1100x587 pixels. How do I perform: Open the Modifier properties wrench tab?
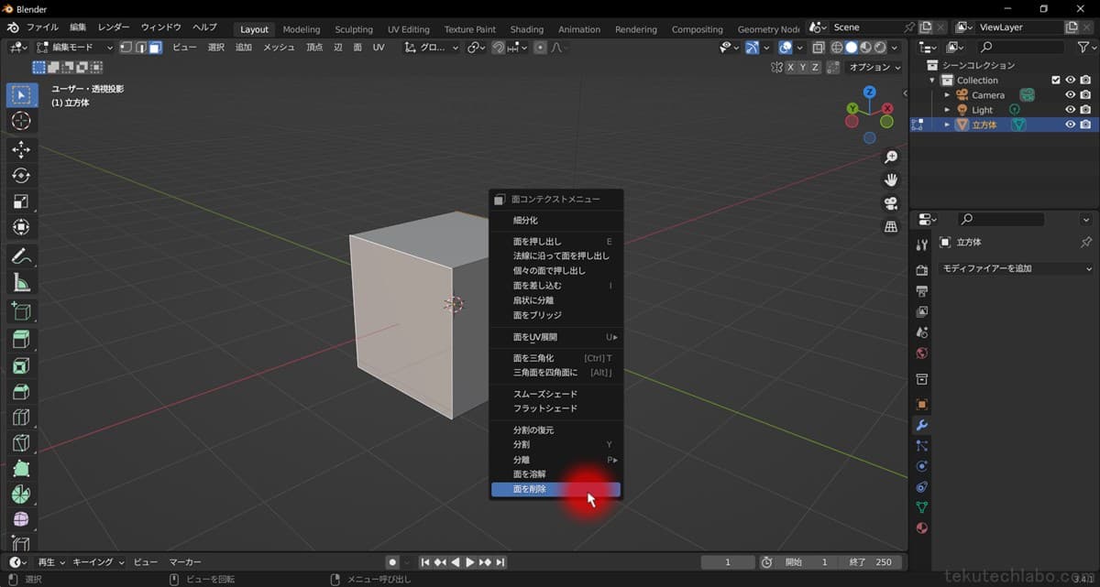[x=922, y=425]
